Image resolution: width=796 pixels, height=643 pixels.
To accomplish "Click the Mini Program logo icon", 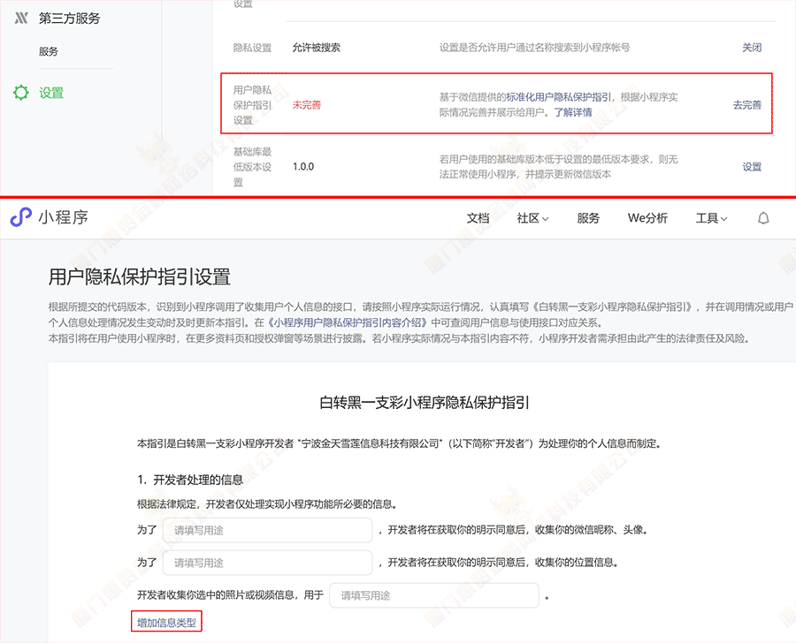I will (21, 217).
